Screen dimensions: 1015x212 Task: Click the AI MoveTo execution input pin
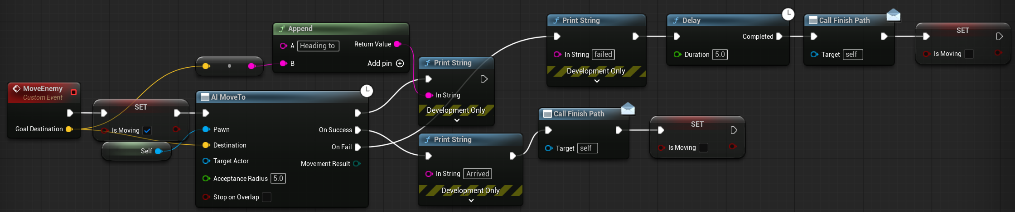206,113
